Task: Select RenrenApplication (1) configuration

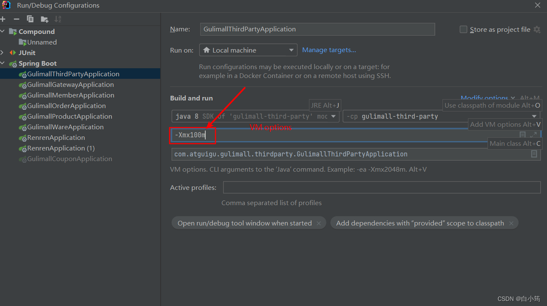Action: pyautogui.click(x=80, y=148)
